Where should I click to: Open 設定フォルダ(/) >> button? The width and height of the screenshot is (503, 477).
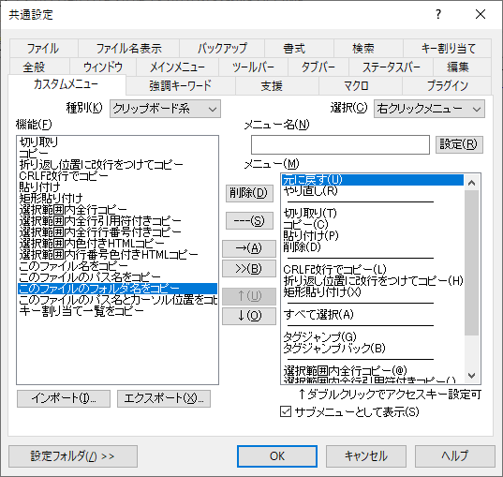73,456
